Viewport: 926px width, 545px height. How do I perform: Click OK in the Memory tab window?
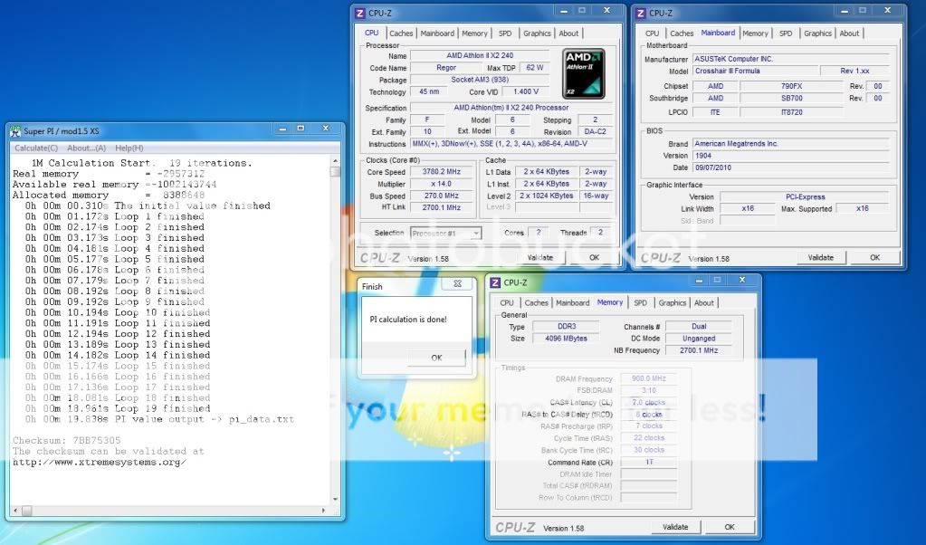point(730,527)
